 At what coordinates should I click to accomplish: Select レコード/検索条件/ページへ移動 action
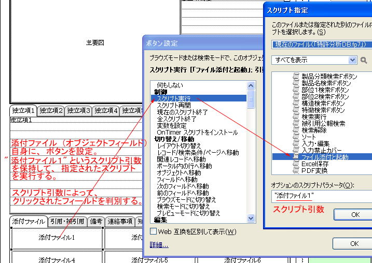pyautogui.click(x=198, y=152)
